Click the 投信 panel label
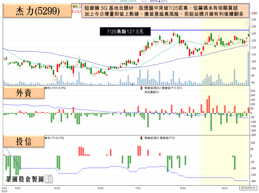 click(x=24, y=141)
